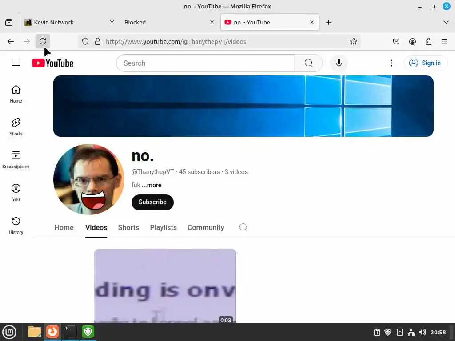
Task: Click the 20:58 clock
Action: 438,332
